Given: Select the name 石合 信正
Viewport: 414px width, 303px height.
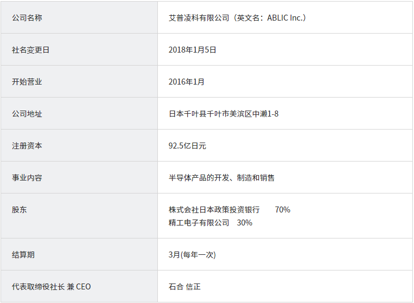Looking at the screenshot, I should (x=184, y=287).
